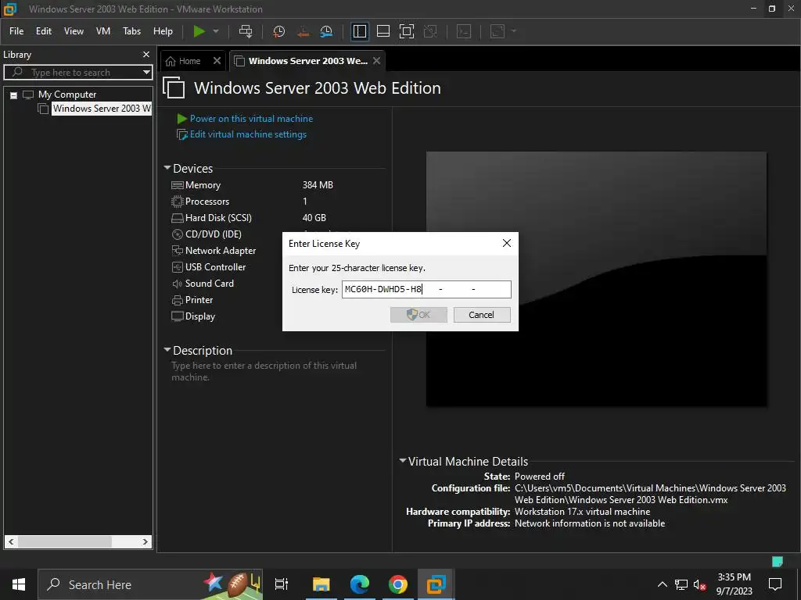Open File Explorer from the taskbar
The width and height of the screenshot is (801, 600).
coord(321,584)
